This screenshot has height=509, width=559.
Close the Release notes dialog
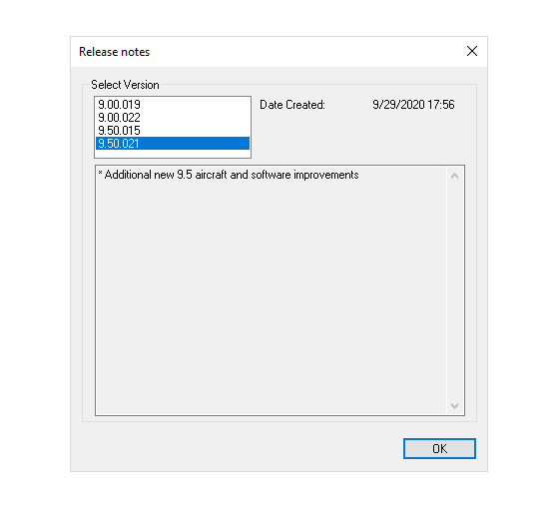tap(472, 51)
